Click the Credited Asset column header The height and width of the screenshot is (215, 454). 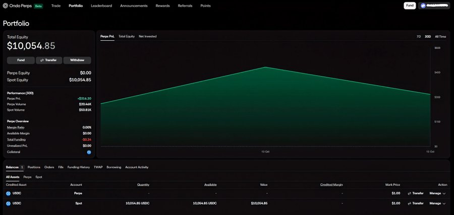pyautogui.click(x=16, y=185)
